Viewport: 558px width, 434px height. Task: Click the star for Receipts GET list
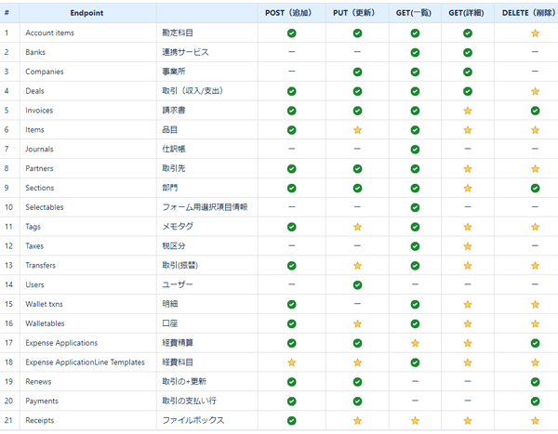tap(415, 421)
